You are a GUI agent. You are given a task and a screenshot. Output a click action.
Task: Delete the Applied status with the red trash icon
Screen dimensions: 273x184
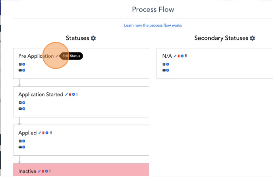click(43, 133)
